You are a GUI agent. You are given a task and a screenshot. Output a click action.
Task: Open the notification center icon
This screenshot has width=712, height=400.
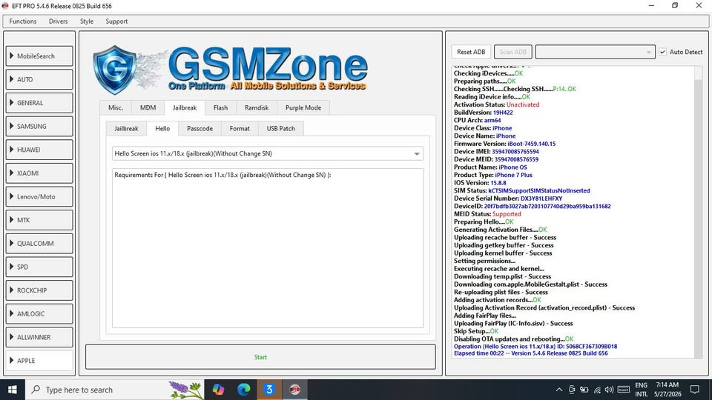(695, 390)
